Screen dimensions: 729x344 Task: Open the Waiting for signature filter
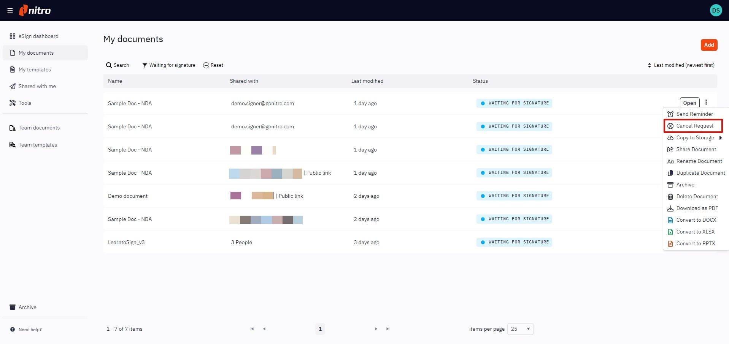click(x=168, y=65)
